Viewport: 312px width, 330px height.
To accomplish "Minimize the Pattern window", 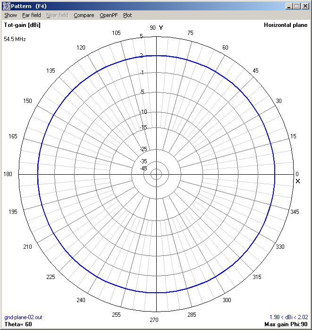I will click(x=289, y=6).
